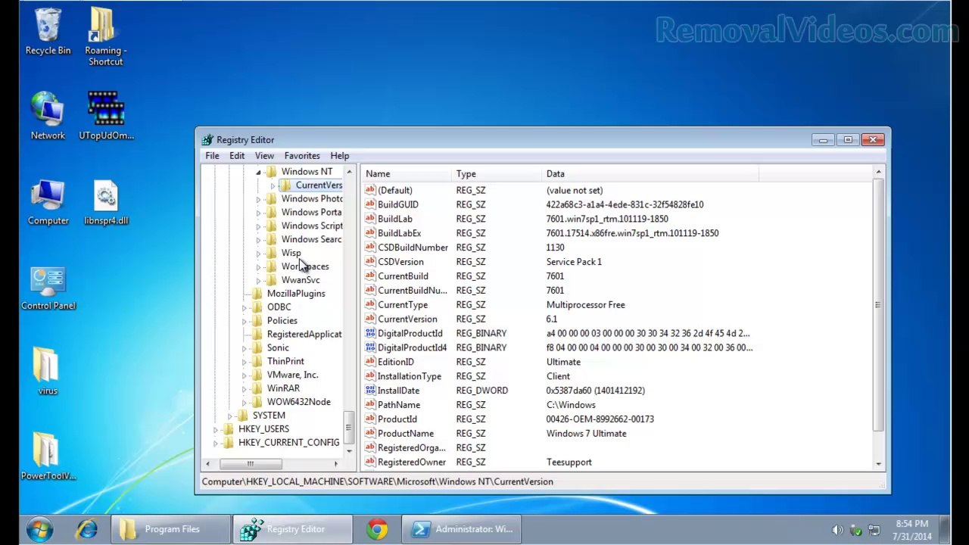Sort values by Type column header

point(497,174)
